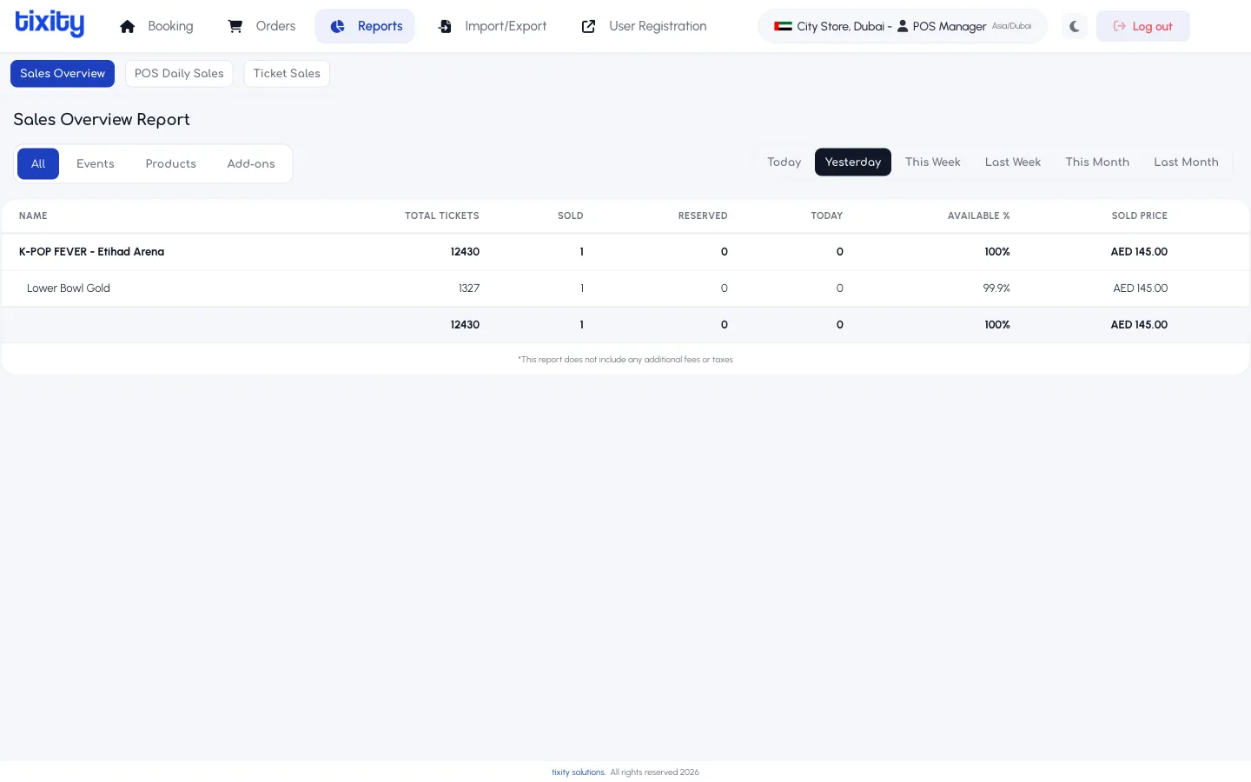
Task: Switch to the POS Daily Sales tab
Action: 179,74
